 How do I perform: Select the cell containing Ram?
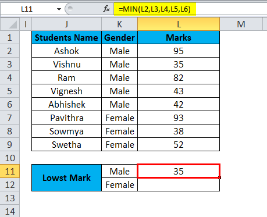click(66, 77)
